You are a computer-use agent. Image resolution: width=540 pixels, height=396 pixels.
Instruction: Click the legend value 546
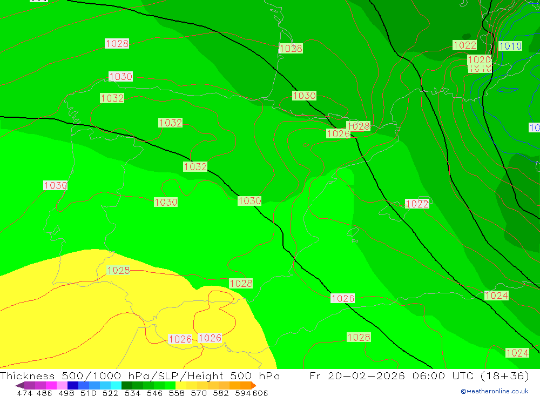pos(154,393)
